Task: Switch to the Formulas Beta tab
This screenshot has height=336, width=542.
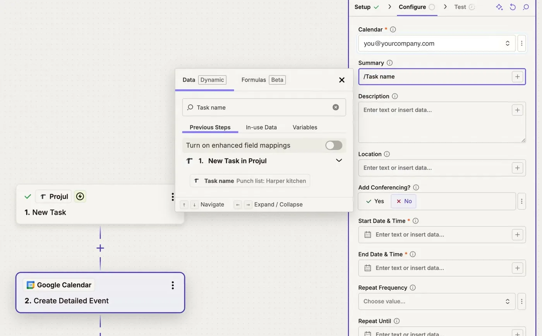Action: coord(263,80)
